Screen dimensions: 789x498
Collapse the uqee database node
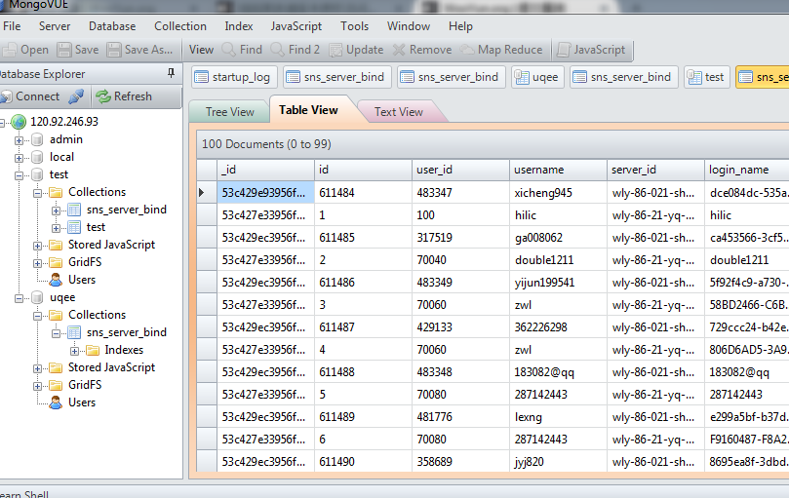click(x=19, y=298)
